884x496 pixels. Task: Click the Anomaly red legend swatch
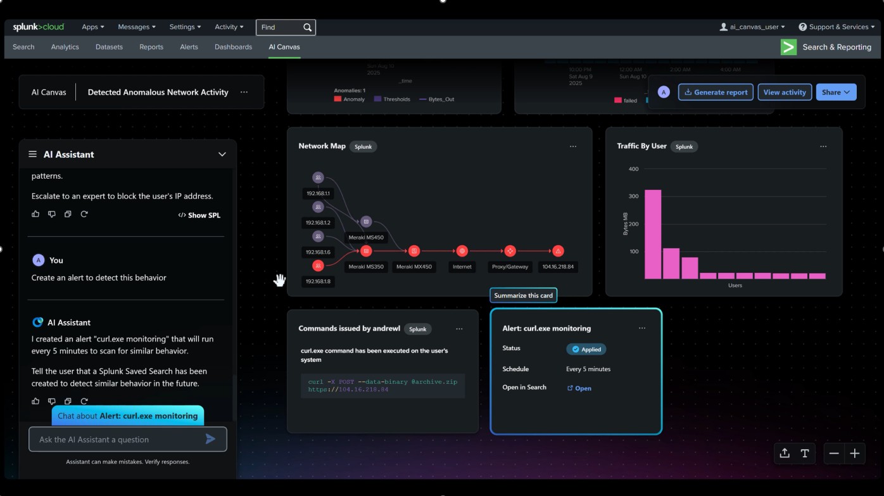tap(338, 99)
